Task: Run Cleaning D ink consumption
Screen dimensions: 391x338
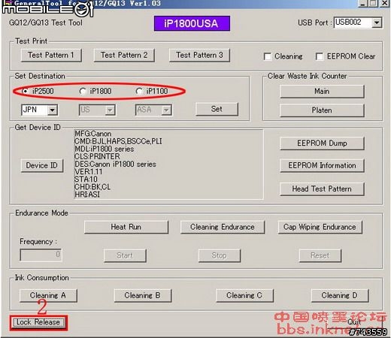Action: [340, 295]
